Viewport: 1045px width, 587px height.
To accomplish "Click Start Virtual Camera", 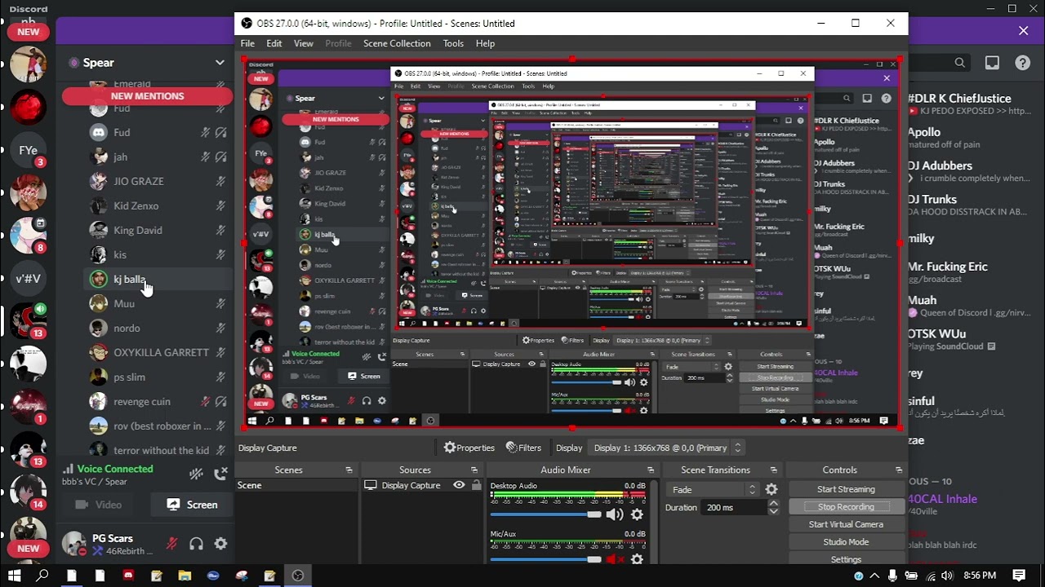I will (846, 524).
